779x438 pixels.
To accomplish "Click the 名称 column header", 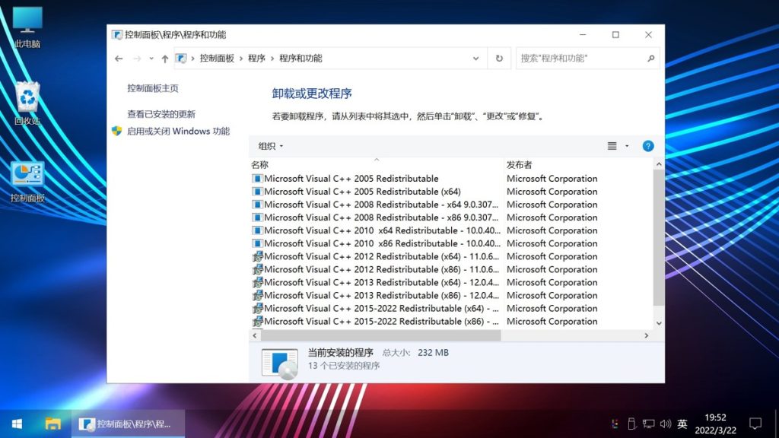I will tap(260, 165).
